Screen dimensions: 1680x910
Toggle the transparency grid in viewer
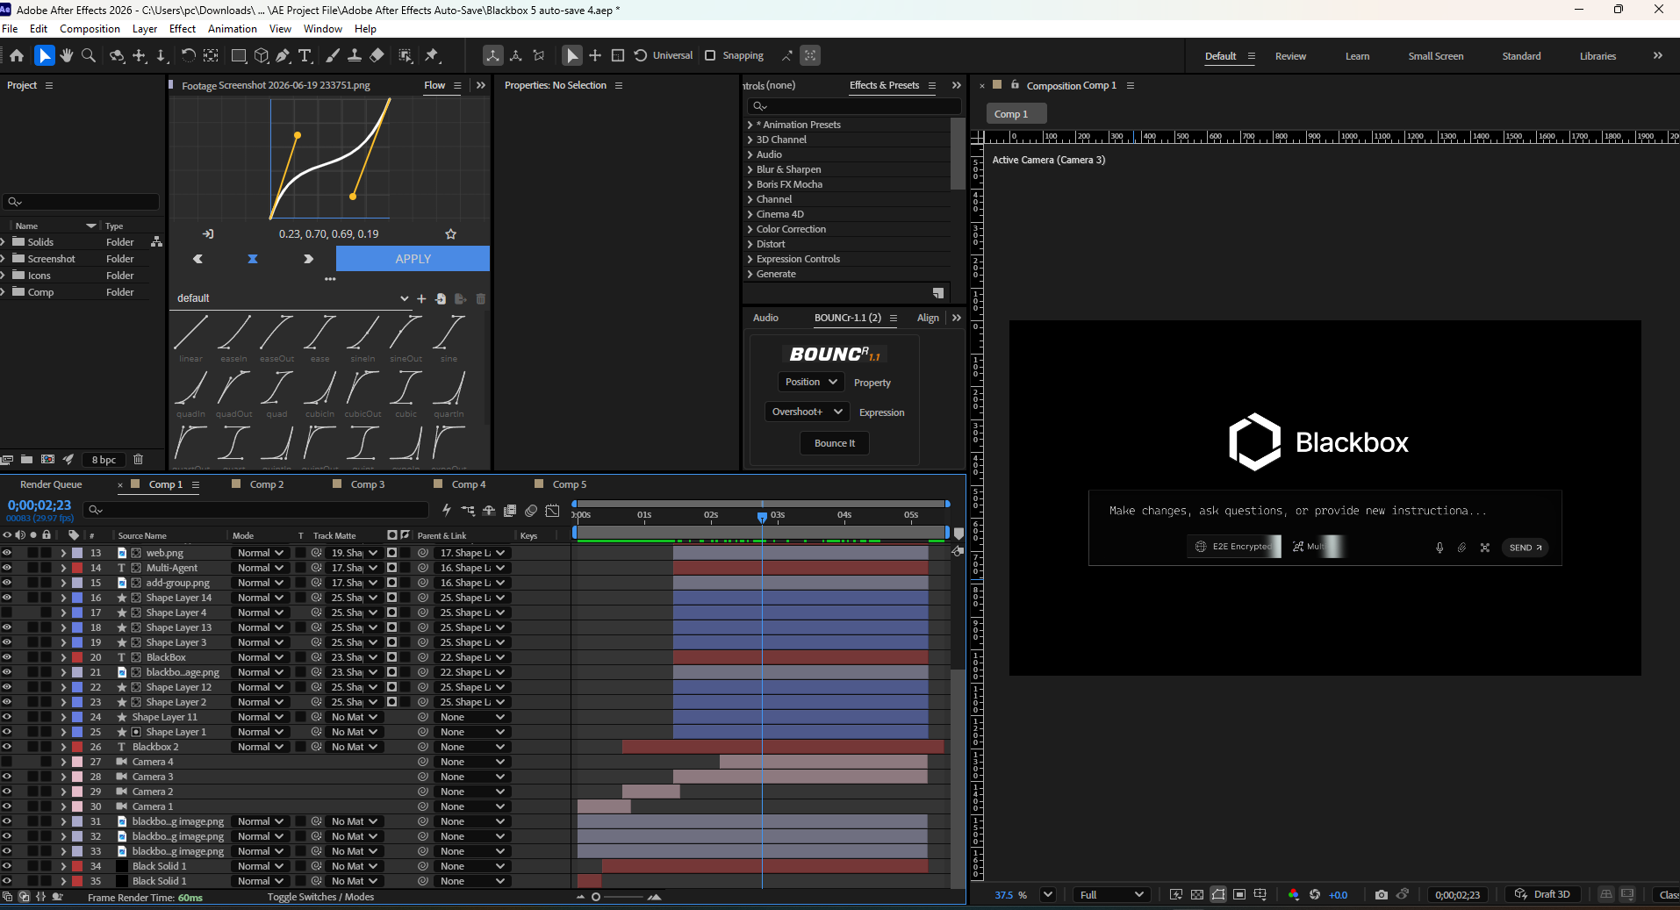click(x=1197, y=894)
